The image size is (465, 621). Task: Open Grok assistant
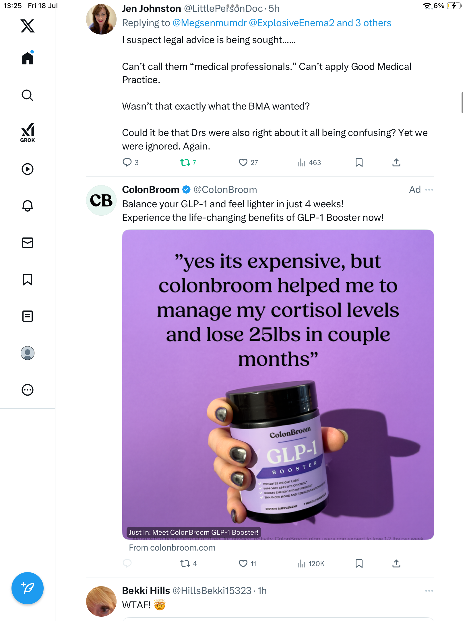pos(28,133)
